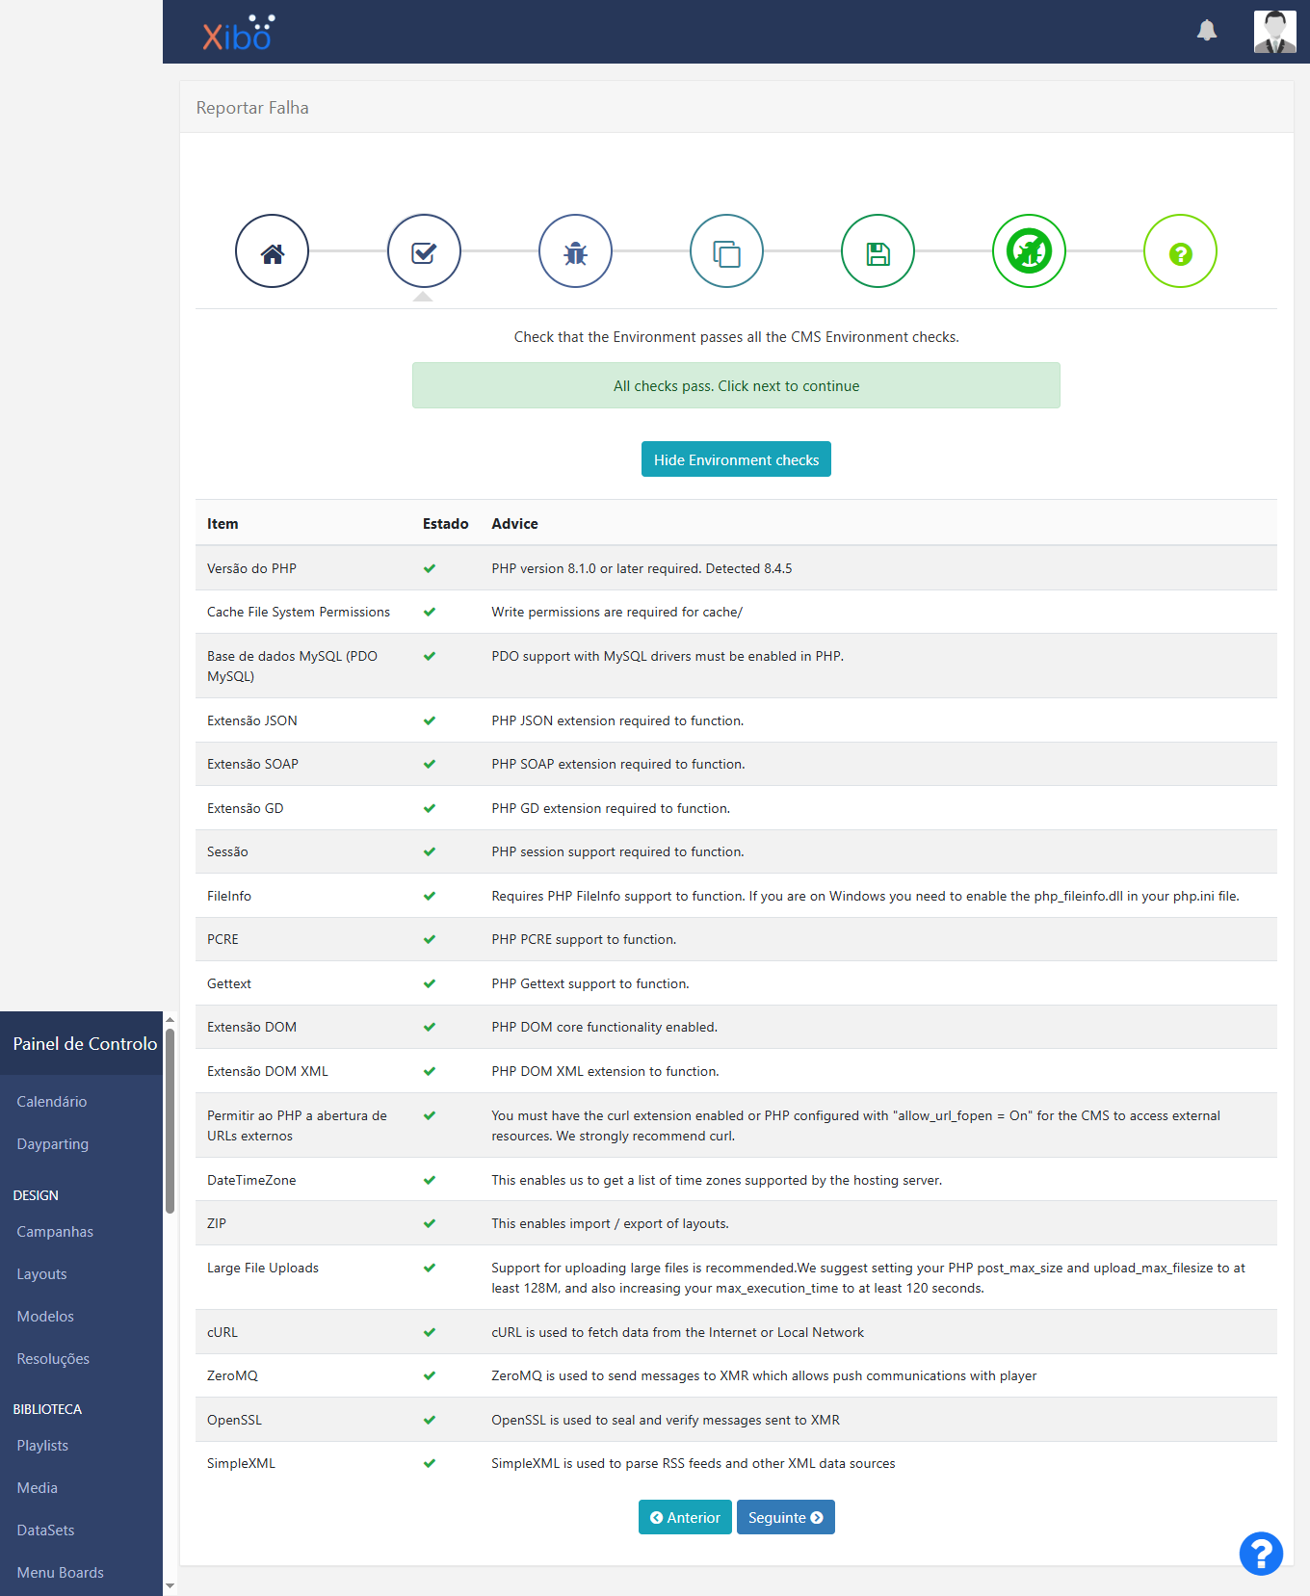Go back using Anterior button
The width and height of the screenshot is (1310, 1596).
coord(685,1517)
